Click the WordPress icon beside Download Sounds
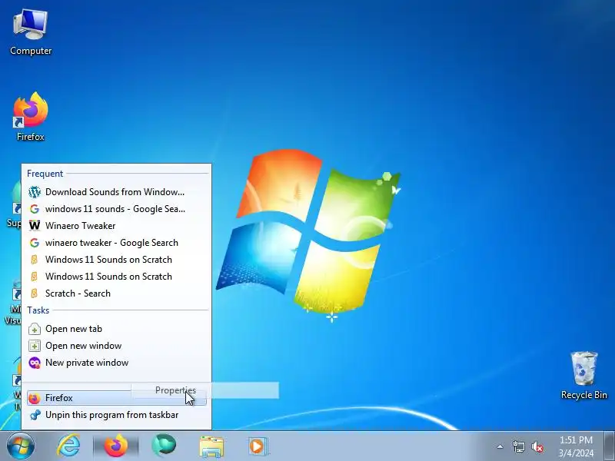 (35, 192)
